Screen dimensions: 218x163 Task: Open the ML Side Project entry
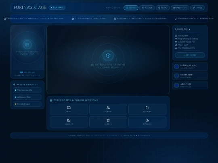27,104
